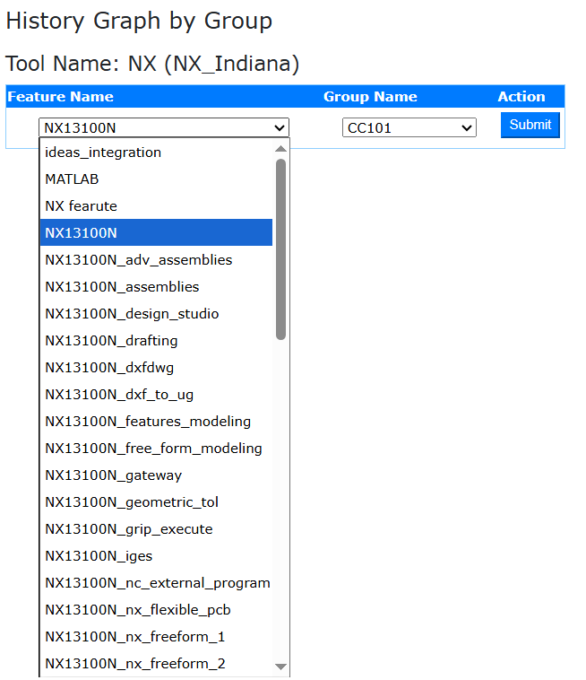Select NX13100N_nc_external_program option

(156, 582)
